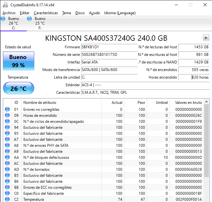Click the status icon for attribute B6

pyautogui.click(x=7, y=181)
